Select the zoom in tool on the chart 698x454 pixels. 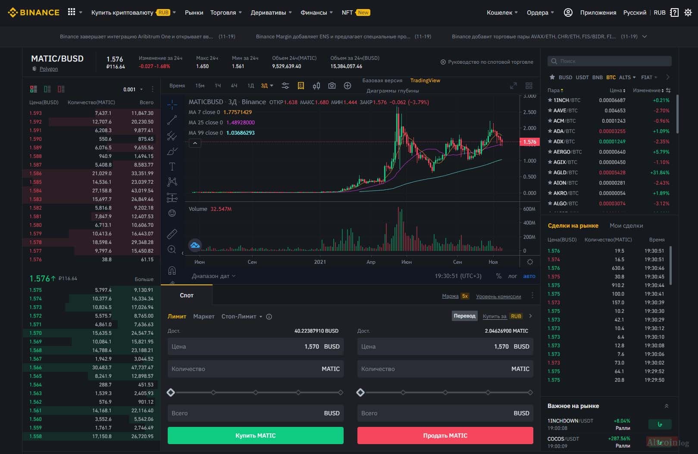click(x=172, y=250)
